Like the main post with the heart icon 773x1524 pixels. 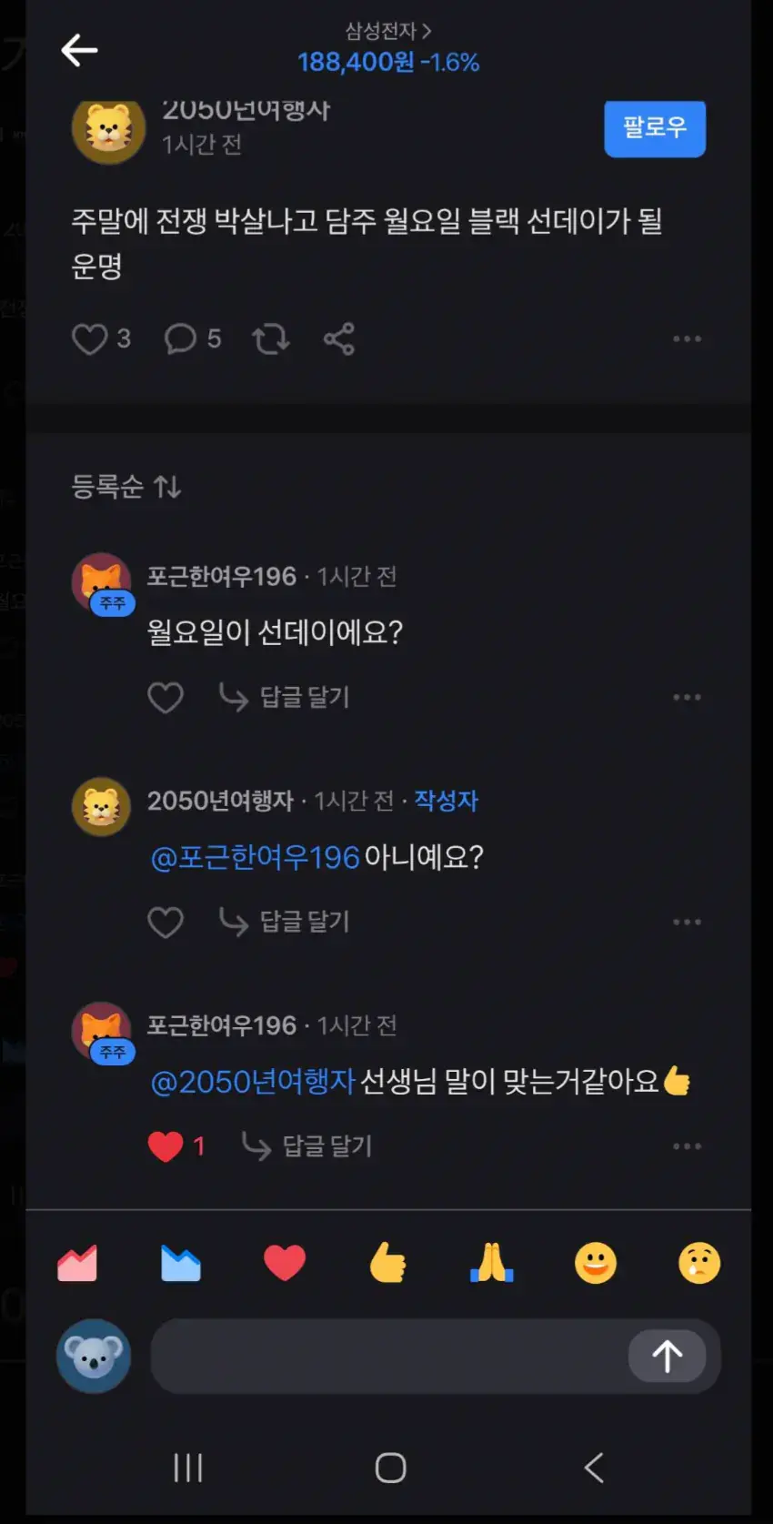pyautogui.click(x=90, y=339)
